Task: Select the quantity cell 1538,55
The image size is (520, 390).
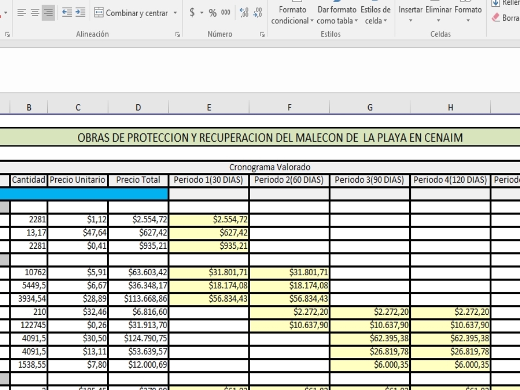Action: pyautogui.click(x=29, y=365)
